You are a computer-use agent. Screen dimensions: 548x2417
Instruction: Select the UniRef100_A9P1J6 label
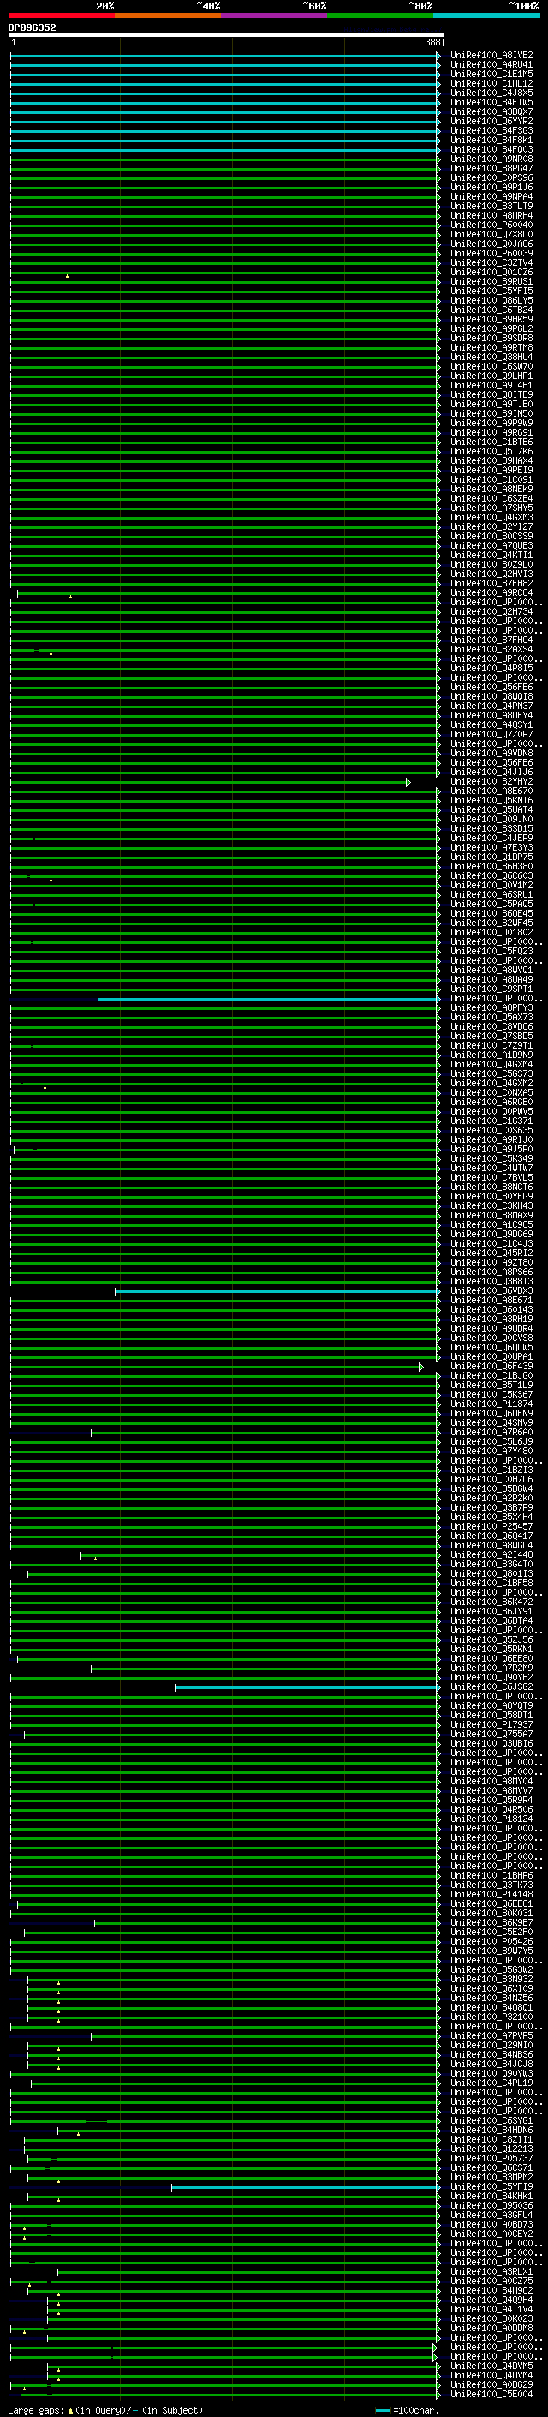(491, 187)
